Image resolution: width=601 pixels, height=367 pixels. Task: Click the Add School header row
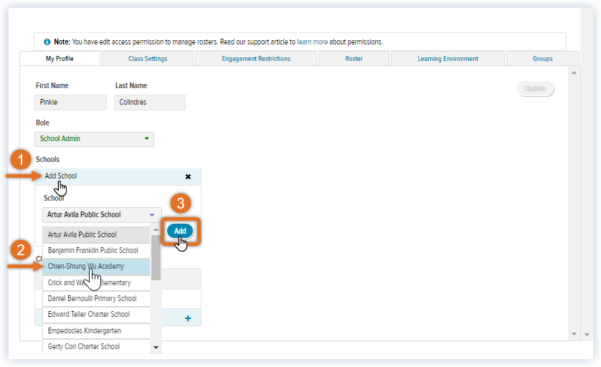(118, 176)
